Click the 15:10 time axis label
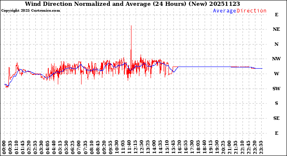 [x=167, y=147]
